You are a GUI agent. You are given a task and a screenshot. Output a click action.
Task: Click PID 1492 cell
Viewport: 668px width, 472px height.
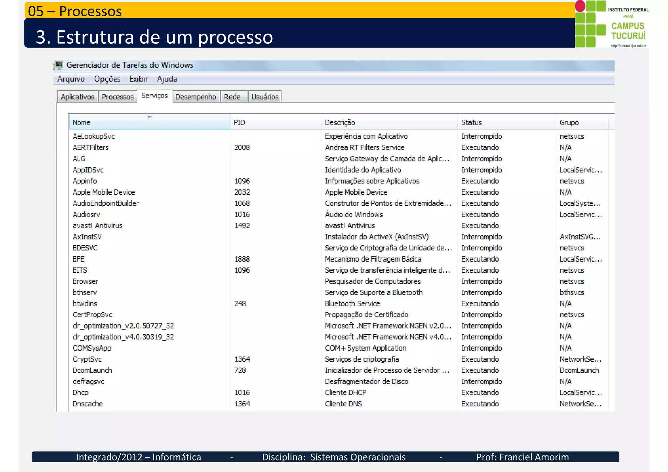(242, 225)
